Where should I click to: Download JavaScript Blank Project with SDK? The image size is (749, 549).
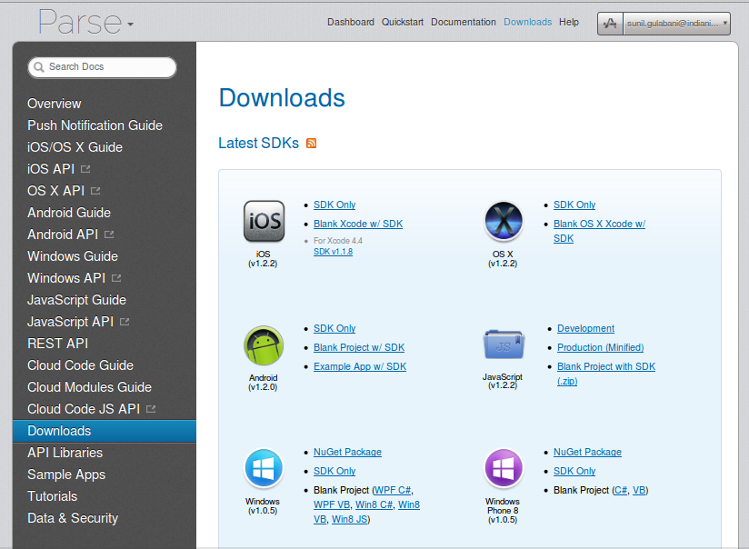[606, 374]
